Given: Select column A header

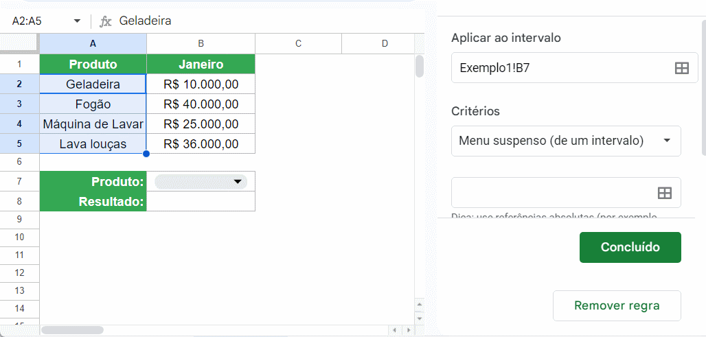Looking at the screenshot, I should (x=93, y=43).
